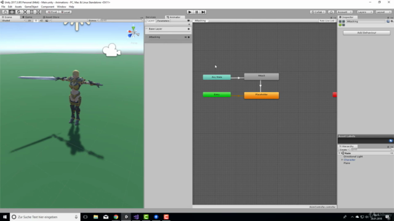Open the Layers dropdown in toolbar

click(365, 12)
